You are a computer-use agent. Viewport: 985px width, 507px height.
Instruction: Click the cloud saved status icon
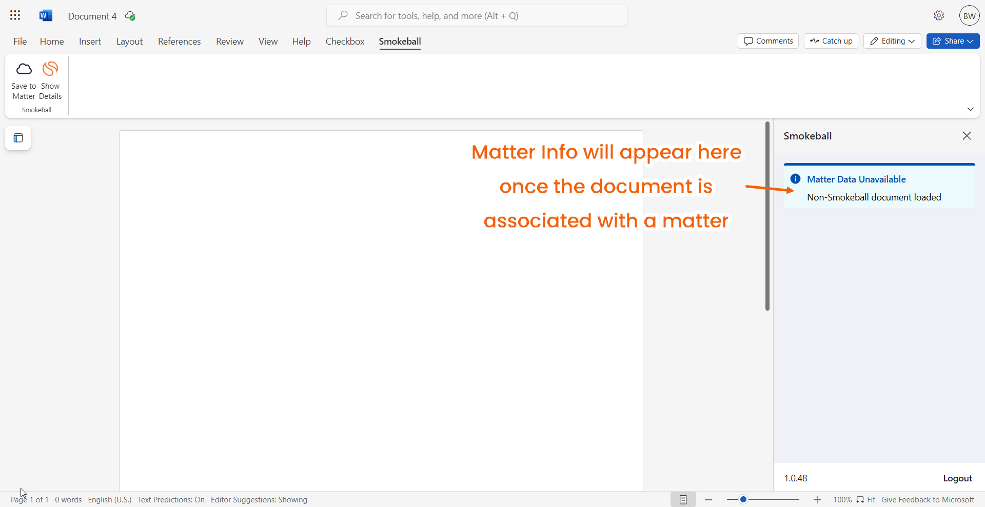pos(130,16)
